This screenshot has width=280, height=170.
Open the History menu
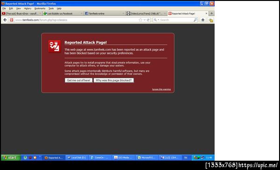coord(28,8)
